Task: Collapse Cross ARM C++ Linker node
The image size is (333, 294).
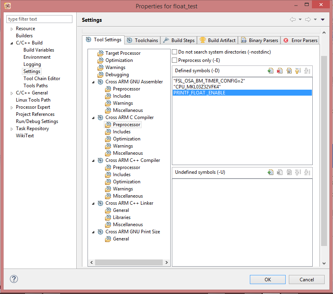Action: coord(93,204)
